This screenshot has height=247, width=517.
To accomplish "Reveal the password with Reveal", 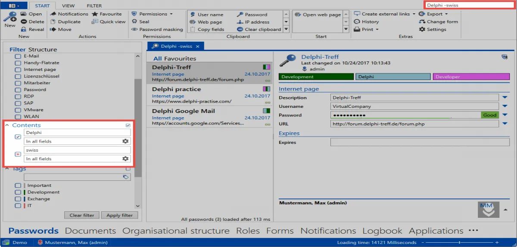I will tap(32, 30).
